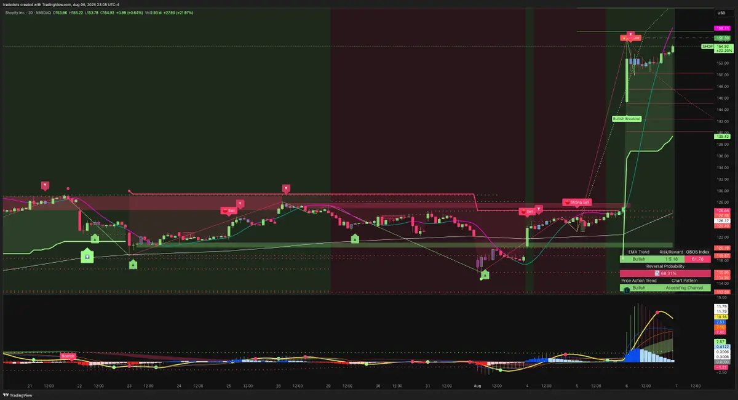Click the Strong Sell signal label
Viewport: 738px width, 400px height.
(x=577, y=202)
